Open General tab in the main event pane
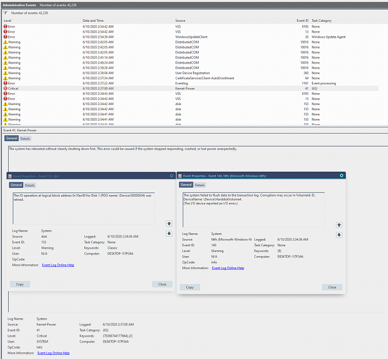 click(x=11, y=138)
